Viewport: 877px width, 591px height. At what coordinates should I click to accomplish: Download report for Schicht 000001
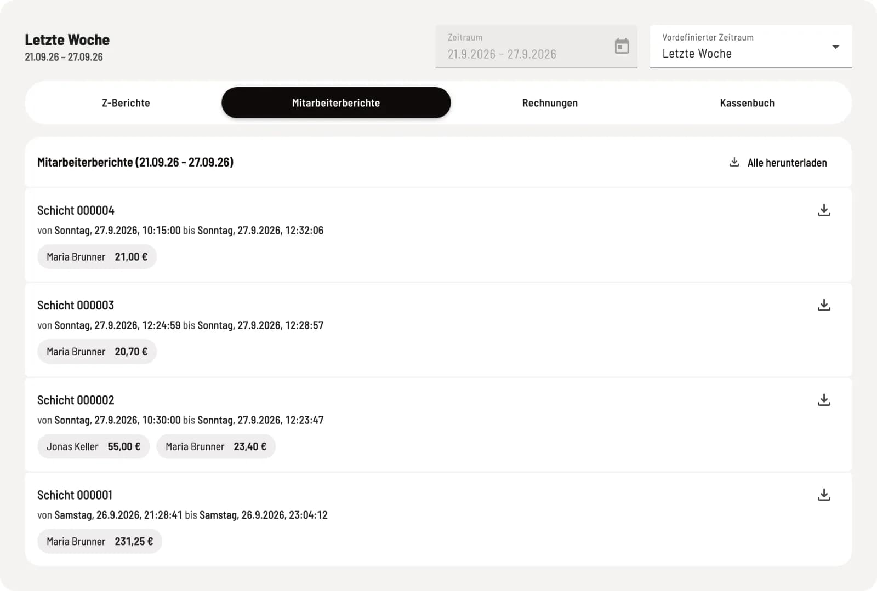[x=824, y=495]
